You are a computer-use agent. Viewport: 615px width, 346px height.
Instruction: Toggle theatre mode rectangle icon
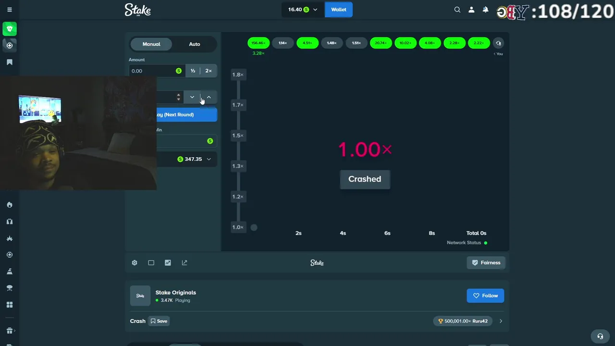tap(151, 263)
